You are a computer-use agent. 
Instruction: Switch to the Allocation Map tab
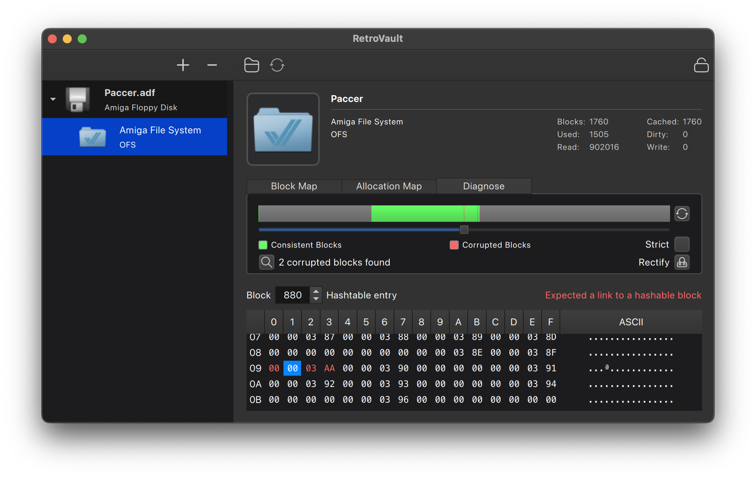389,186
